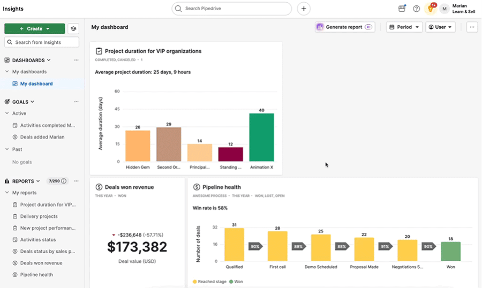
Task: Click the Search from Insights field
Action: (x=41, y=42)
